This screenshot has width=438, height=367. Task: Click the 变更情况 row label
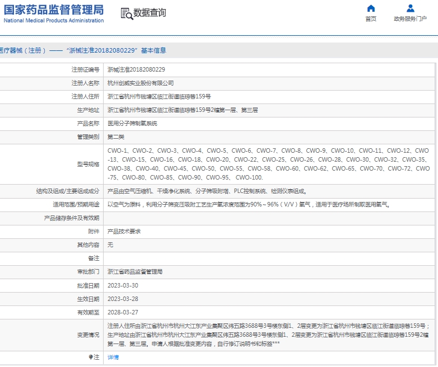pos(88,335)
